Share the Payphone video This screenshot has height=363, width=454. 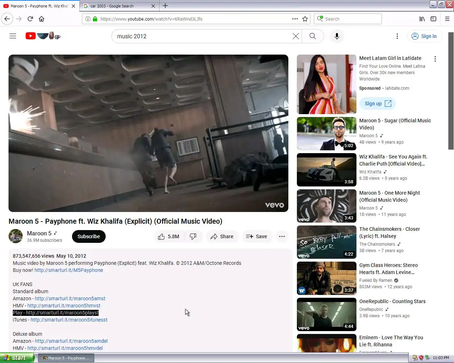[222, 236]
